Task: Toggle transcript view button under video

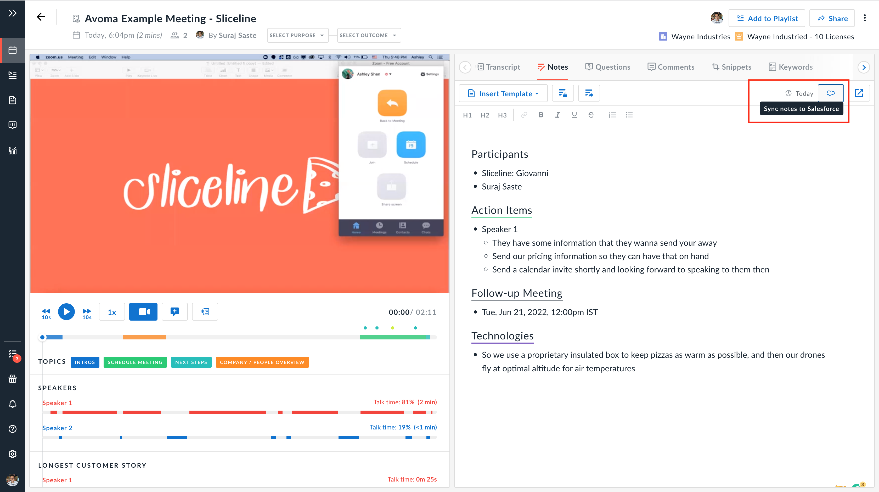Action: [205, 312]
